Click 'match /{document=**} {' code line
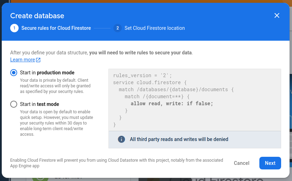 [157, 97]
